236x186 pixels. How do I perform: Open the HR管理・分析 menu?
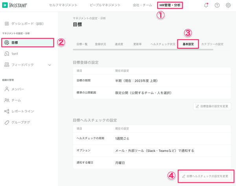[170, 5]
